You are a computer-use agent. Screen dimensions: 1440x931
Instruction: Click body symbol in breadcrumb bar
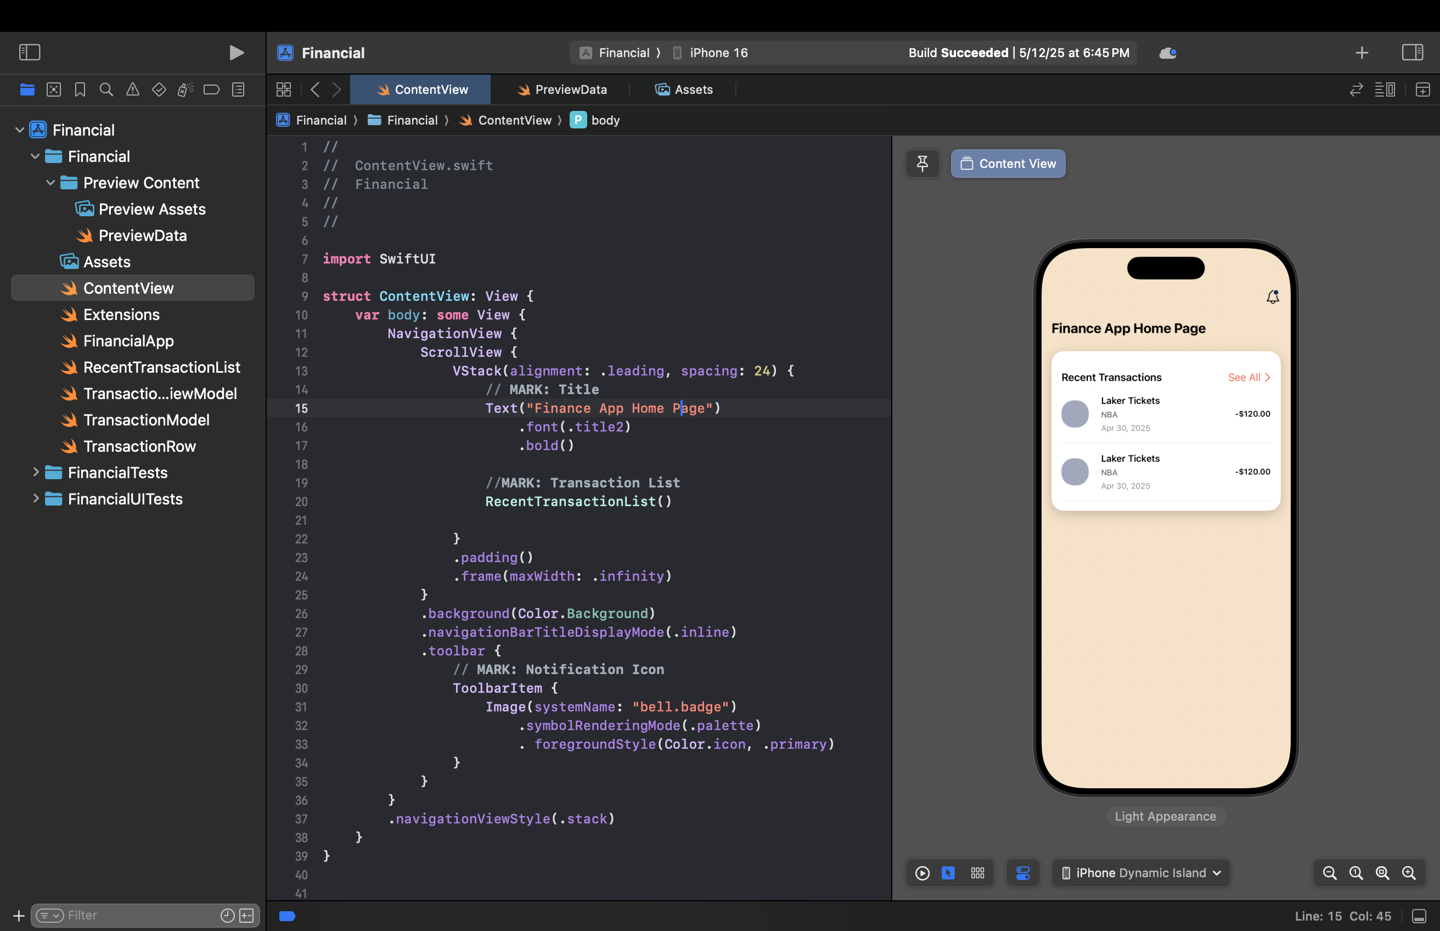[595, 120]
